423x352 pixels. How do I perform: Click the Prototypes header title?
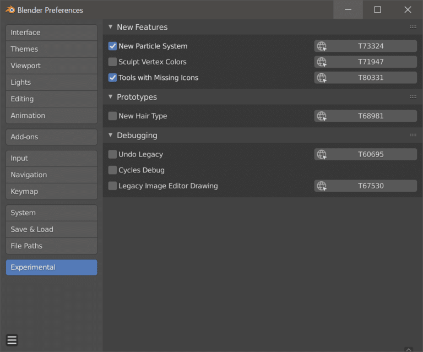click(137, 97)
